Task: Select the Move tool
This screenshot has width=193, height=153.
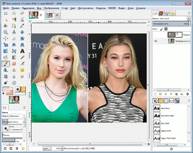Action: coord(22,32)
